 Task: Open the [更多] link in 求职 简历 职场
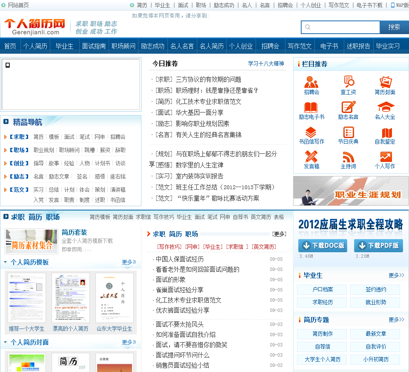pyautogui.click(x=279, y=234)
